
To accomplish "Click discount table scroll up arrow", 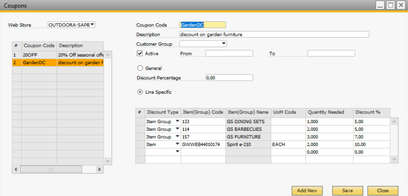I will [x=394, y=122].
